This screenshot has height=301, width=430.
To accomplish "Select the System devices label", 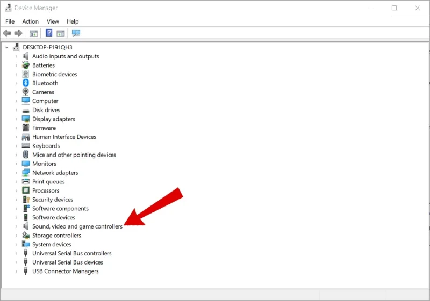I will click(52, 244).
